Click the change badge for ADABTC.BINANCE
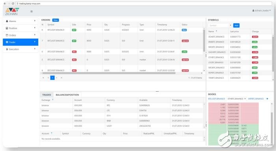 point(255,37)
